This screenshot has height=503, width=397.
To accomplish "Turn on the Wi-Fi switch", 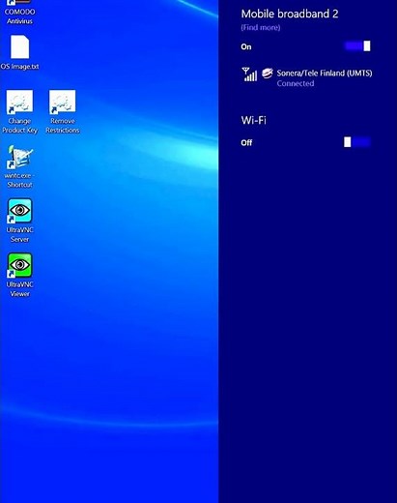I will 357,142.
